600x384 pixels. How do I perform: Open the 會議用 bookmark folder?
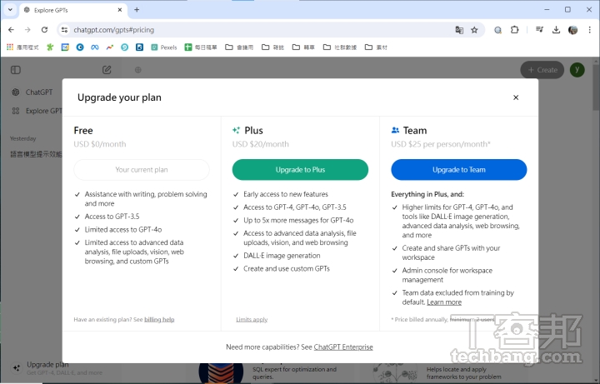(x=239, y=47)
